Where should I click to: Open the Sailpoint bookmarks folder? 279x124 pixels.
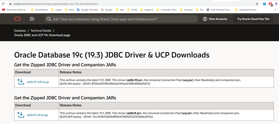tap(147, 10)
